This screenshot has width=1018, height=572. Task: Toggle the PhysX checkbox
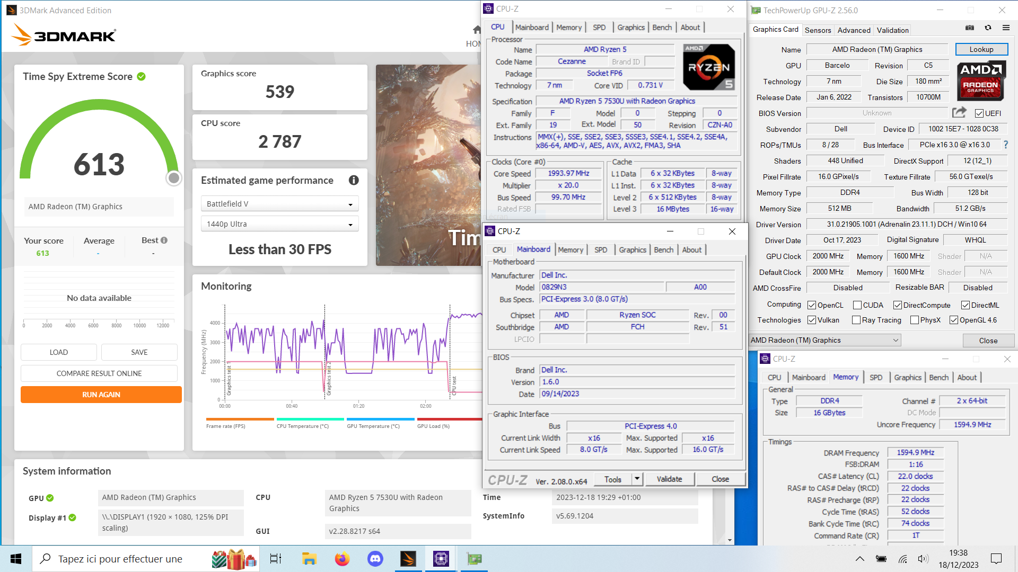(915, 320)
